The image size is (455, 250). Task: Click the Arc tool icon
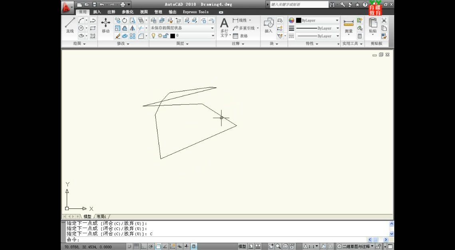[x=81, y=20]
